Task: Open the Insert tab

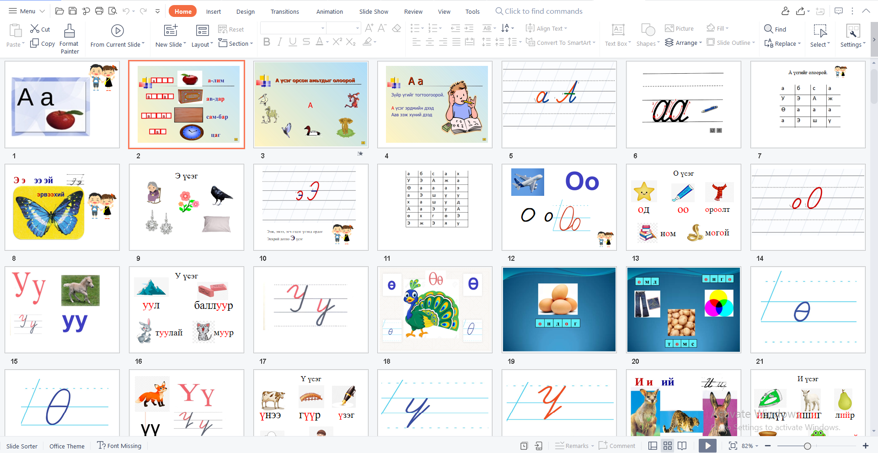Action: point(213,11)
